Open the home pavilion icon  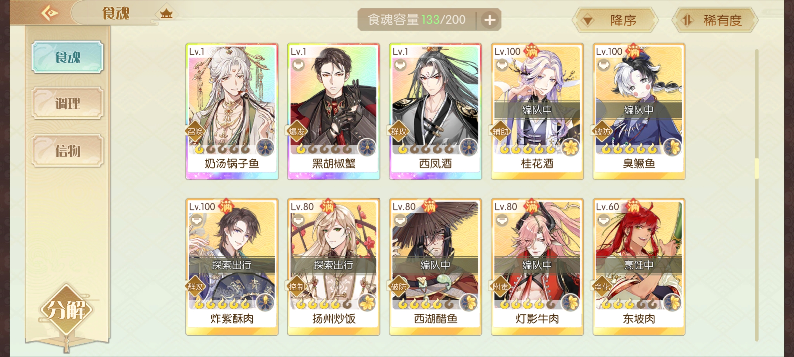click(166, 14)
